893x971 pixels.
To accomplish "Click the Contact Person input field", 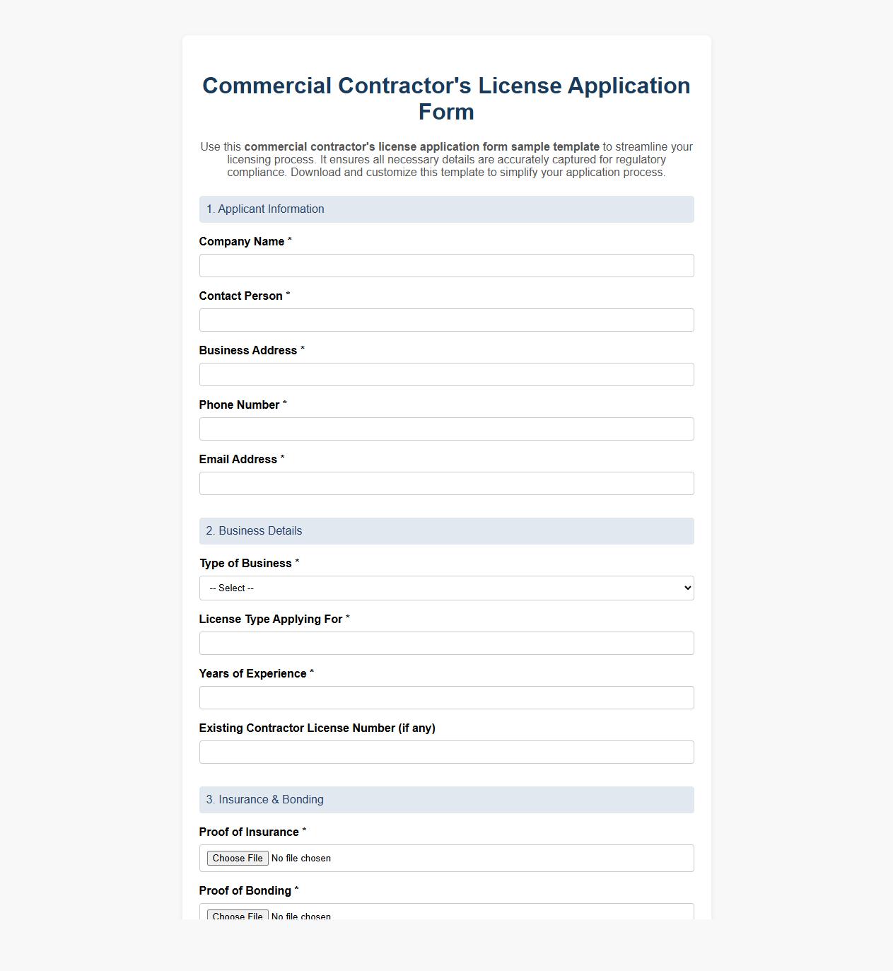I will (x=446, y=320).
